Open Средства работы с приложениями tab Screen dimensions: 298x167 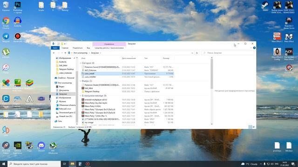pyautogui.click(x=109, y=48)
